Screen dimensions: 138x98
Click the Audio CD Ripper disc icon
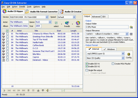pos(4,11)
